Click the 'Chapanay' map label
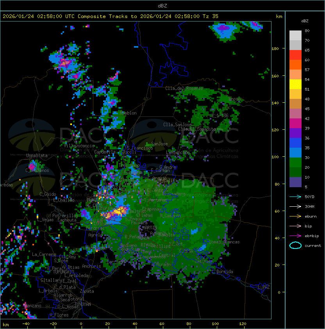The width and height of the screenshot is (325, 329). tap(152, 209)
